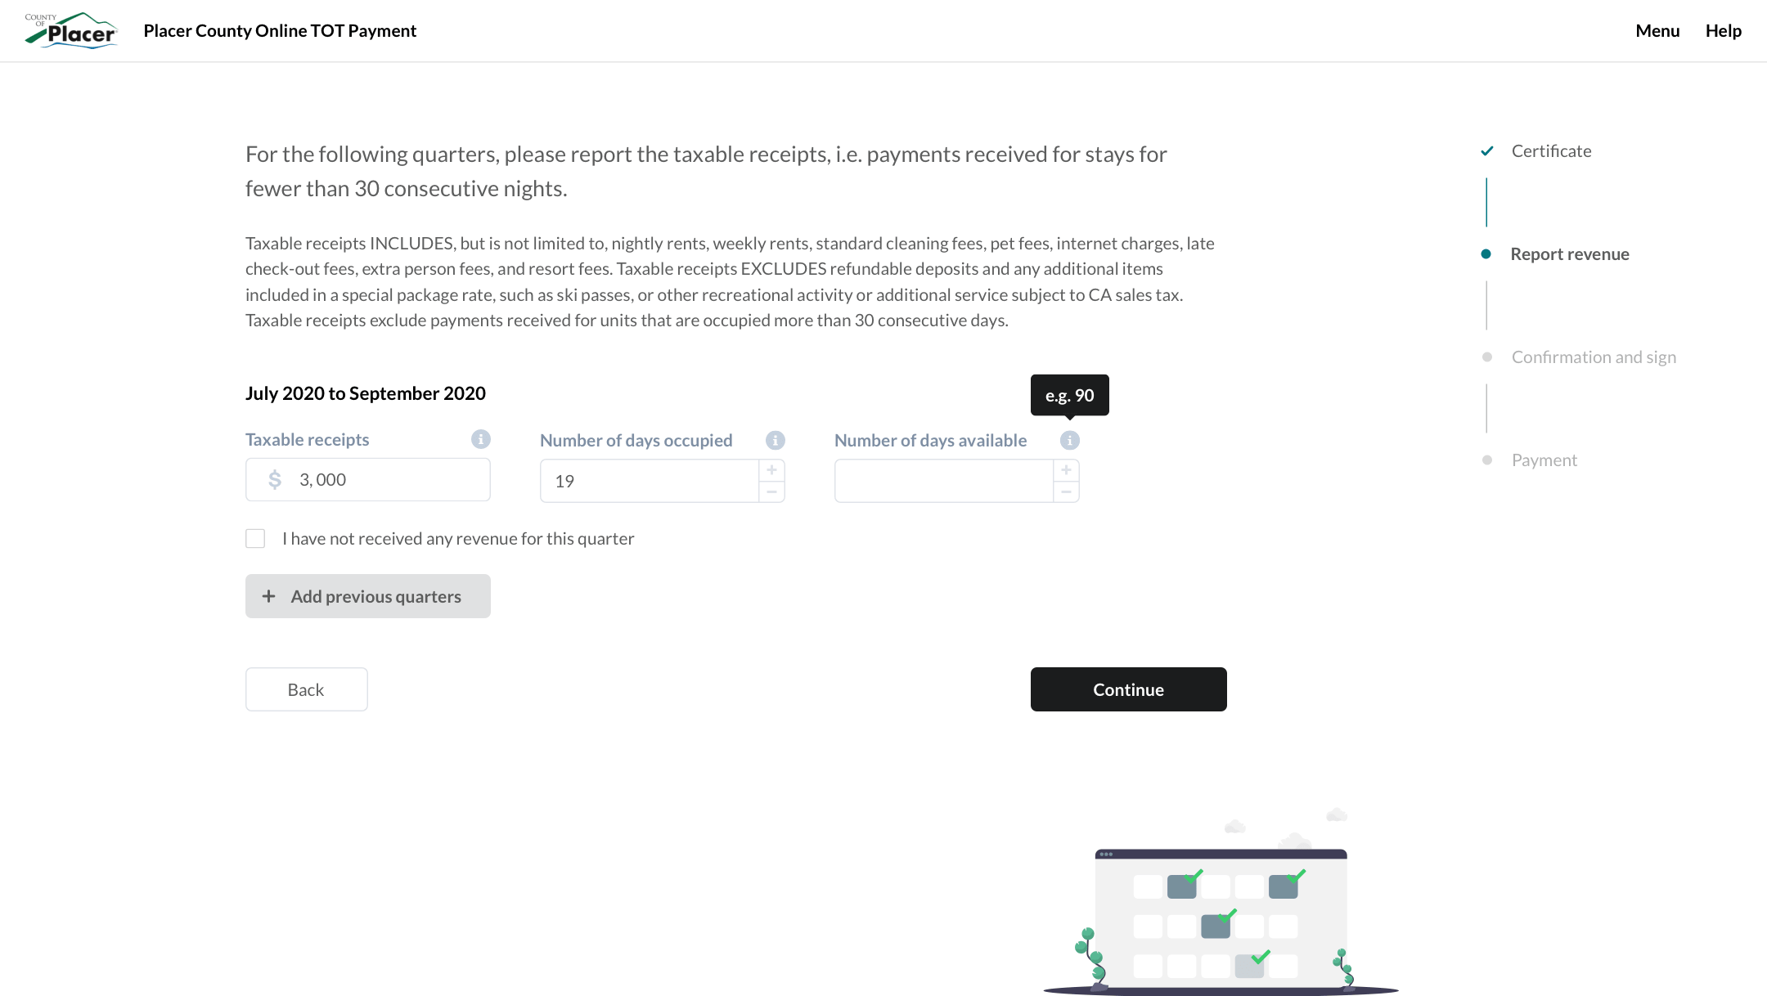Viewport: 1767px width, 996px height.
Task: Click the Report revenue step
Action: pyautogui.click(x=1569, y=254)
